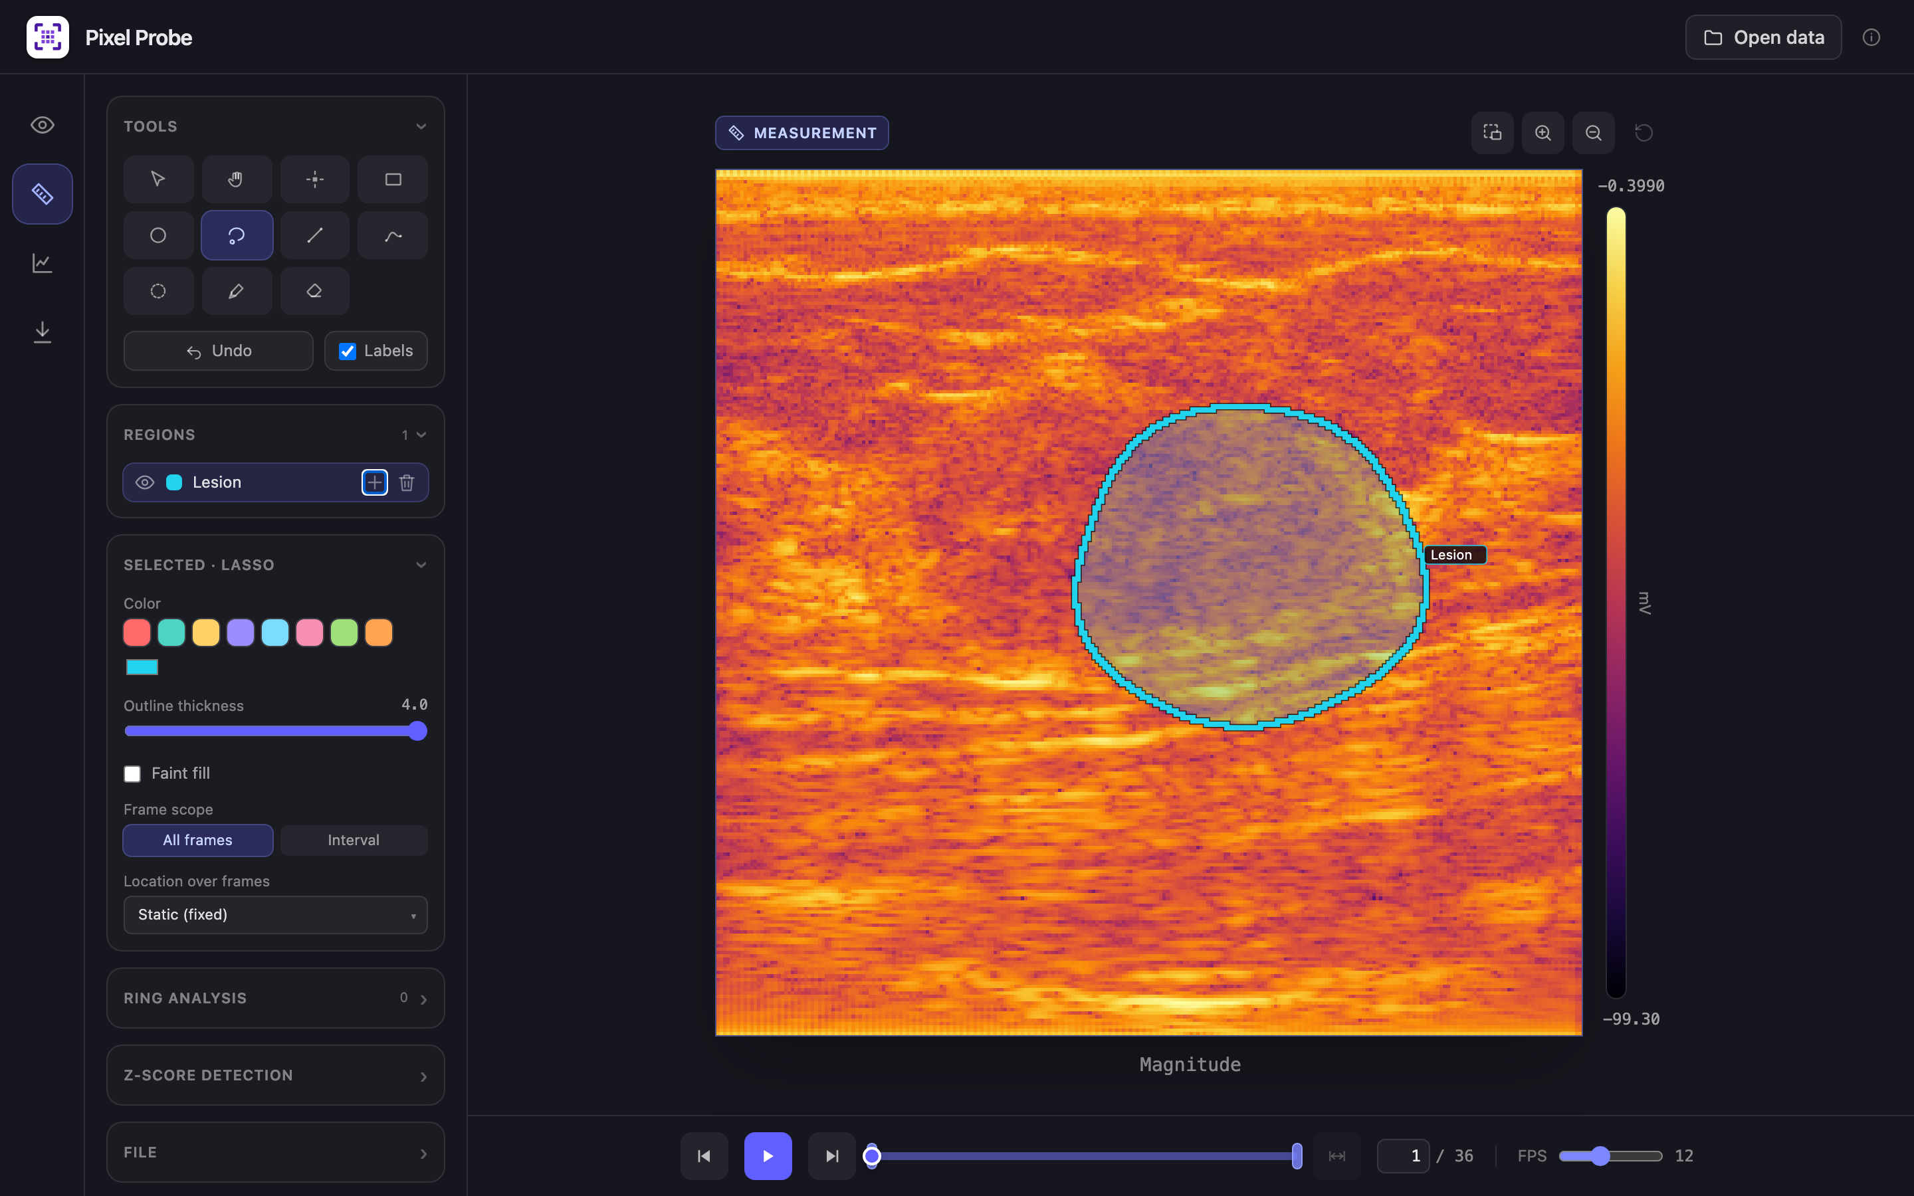Select the rectangle region tool
This screenshot has width=1914, height=1196.
[x=393, y=179]
